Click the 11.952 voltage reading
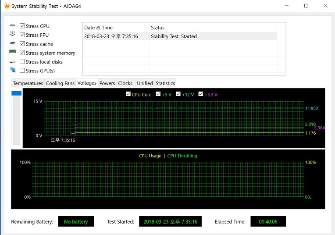The image size is (335, 235). tap(311, 108)
